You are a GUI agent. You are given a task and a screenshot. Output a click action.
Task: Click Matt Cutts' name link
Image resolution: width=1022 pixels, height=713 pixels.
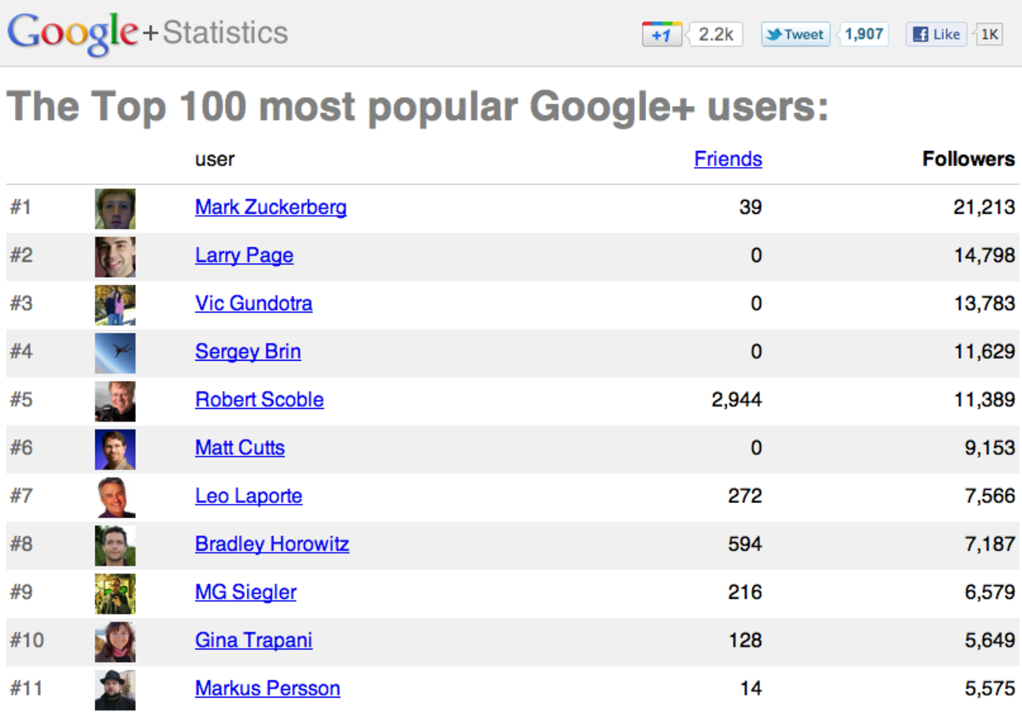tap(240, 448)
